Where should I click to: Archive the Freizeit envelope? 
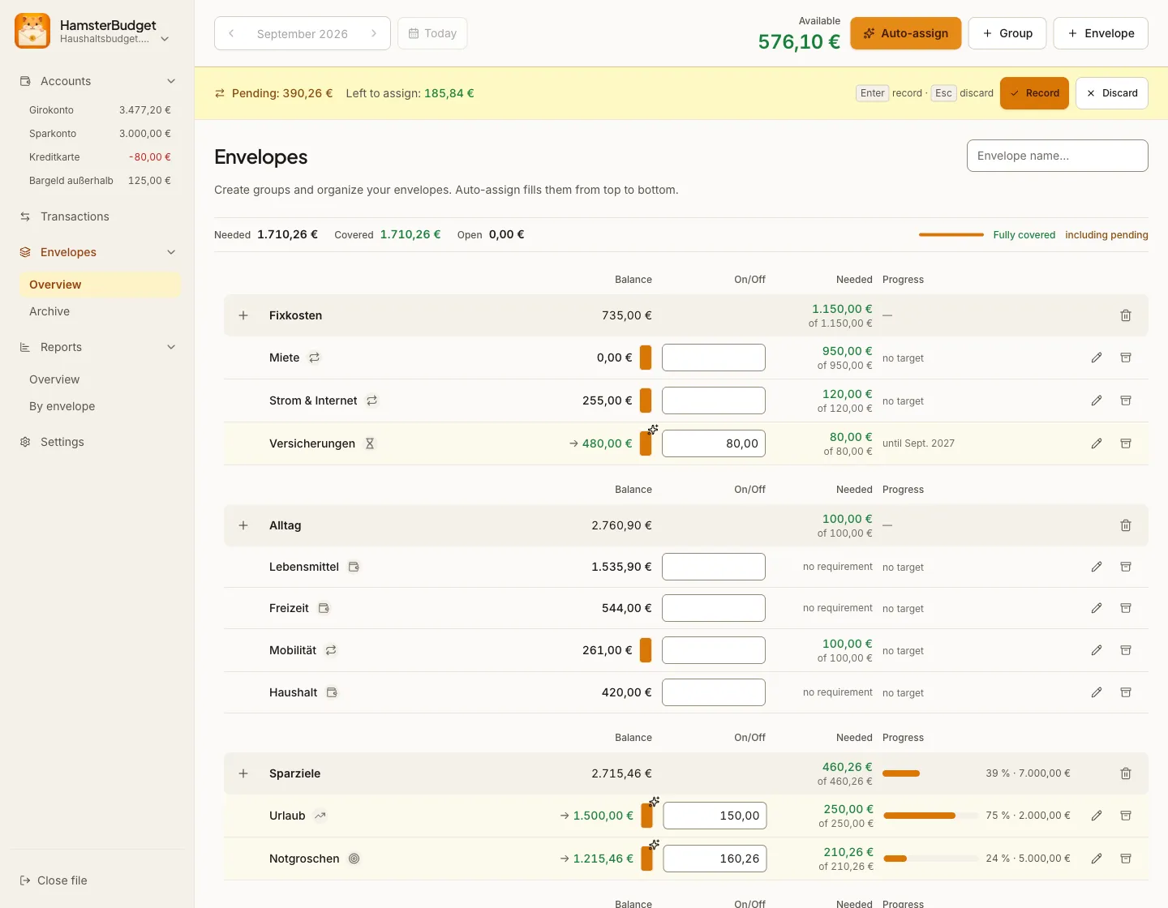pyautogui.click(x=1126, y=608)
